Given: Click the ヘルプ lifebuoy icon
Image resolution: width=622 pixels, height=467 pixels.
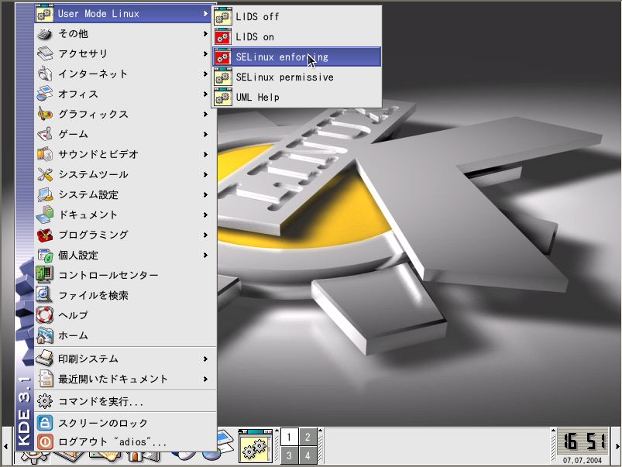Looking at the screenshot, I should [44, 315].
